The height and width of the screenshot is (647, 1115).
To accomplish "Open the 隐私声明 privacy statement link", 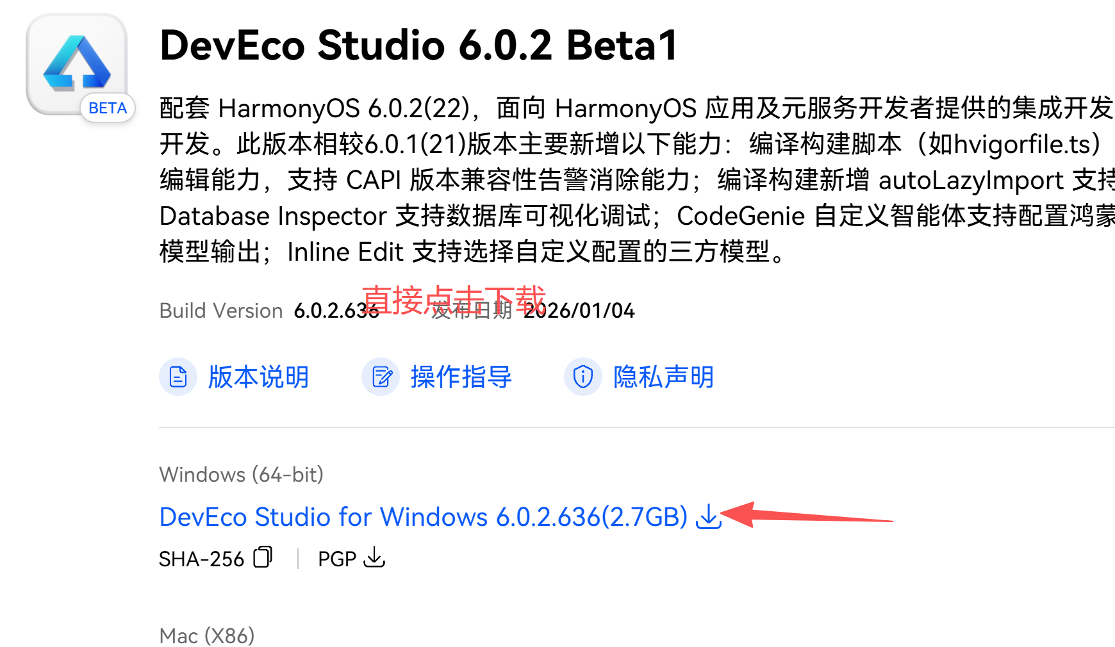I will (663, 377).
